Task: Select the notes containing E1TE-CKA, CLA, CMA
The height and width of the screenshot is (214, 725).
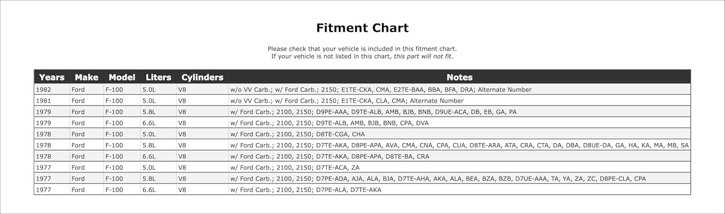Action: pos(347,101)
